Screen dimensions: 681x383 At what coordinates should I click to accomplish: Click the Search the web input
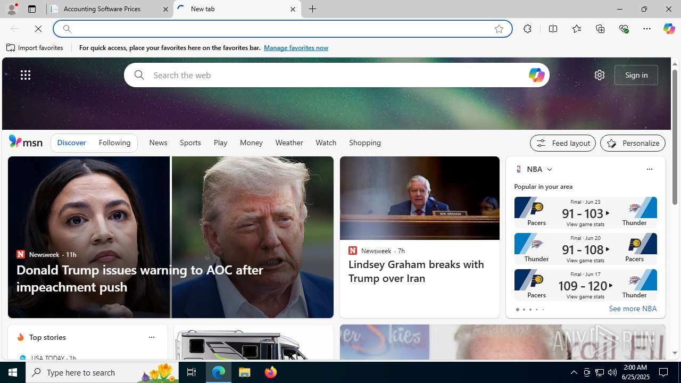point(338,75)
